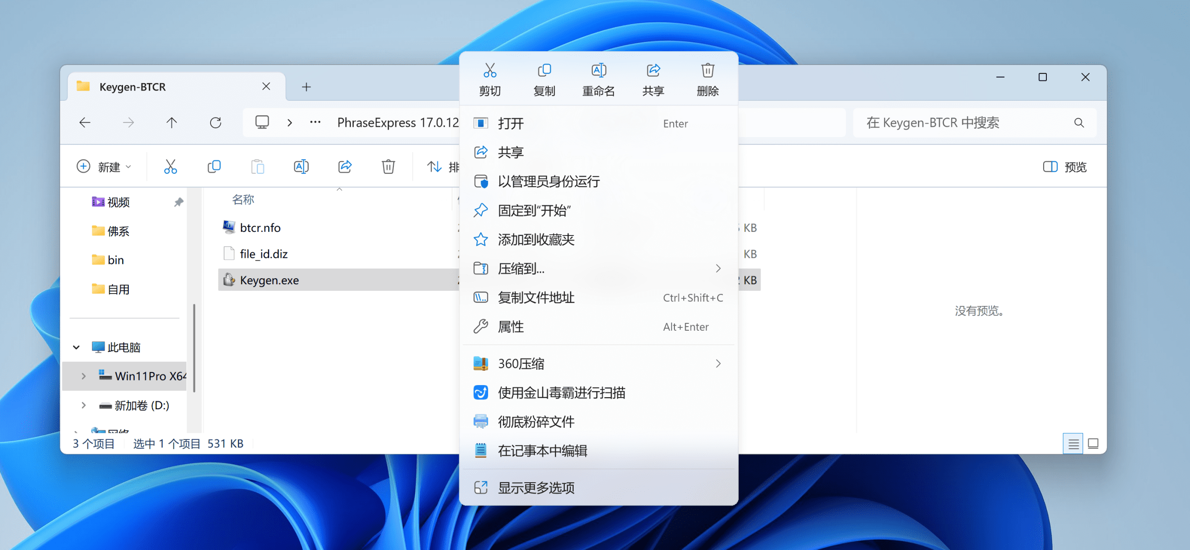Screen dimensions: 1190x550
Task: Switch to details list view icon
Action: (1073, 444)
